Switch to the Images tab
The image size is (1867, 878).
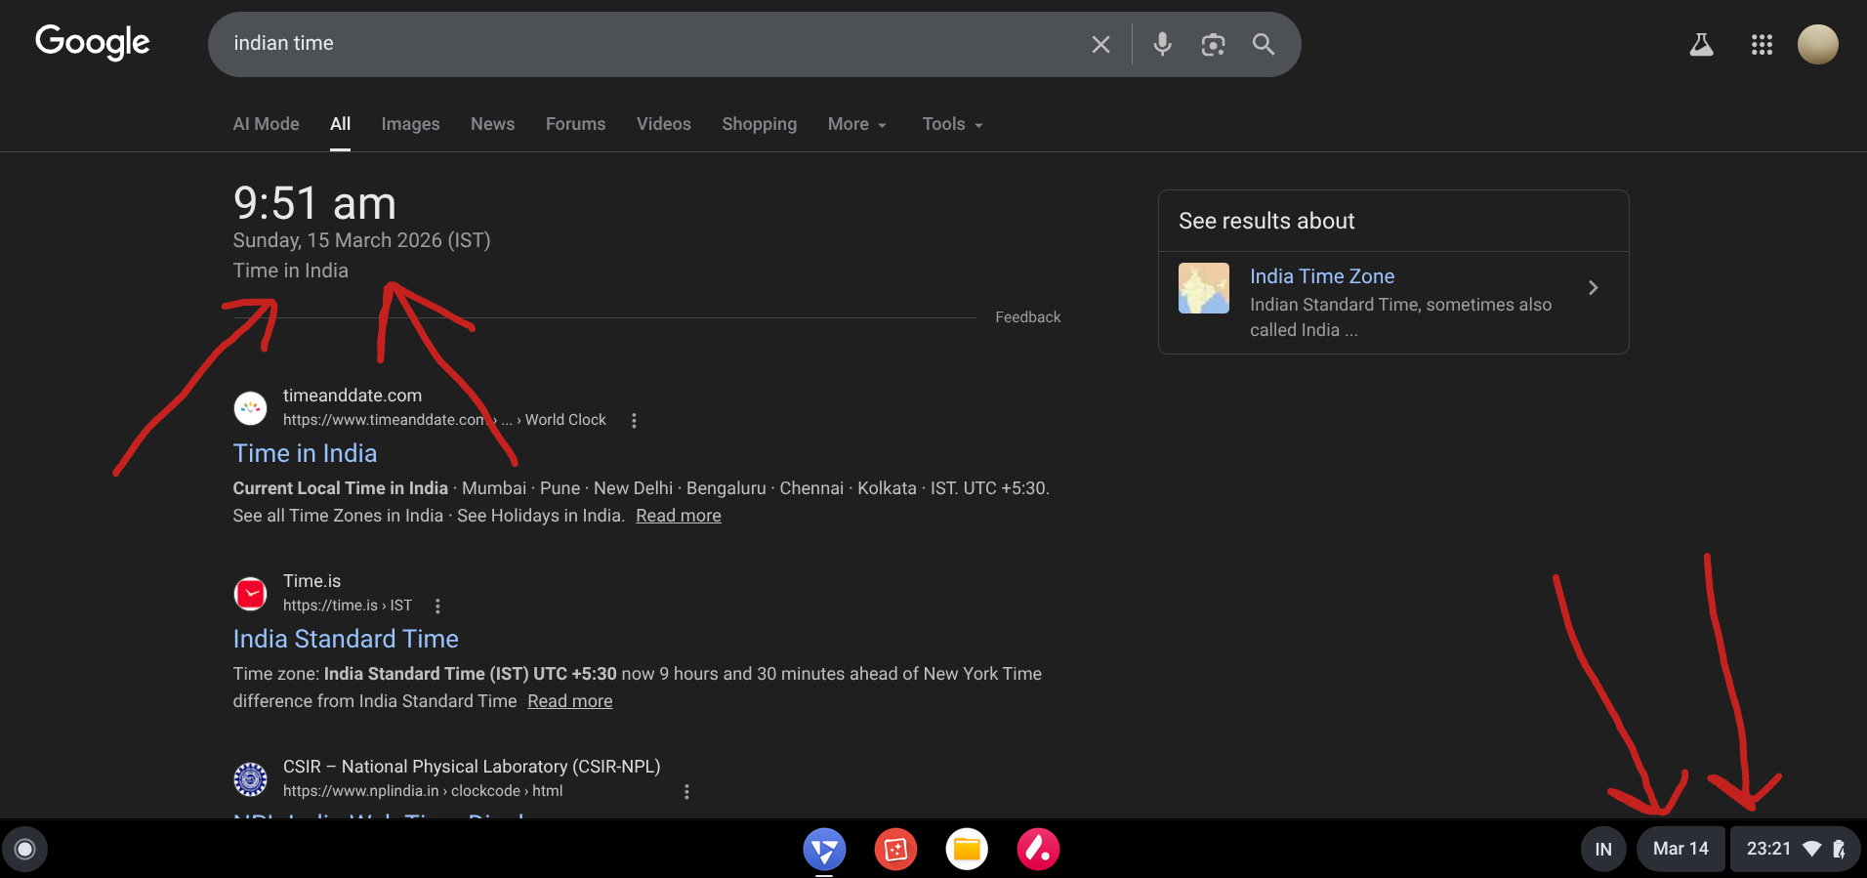(410, 124)
